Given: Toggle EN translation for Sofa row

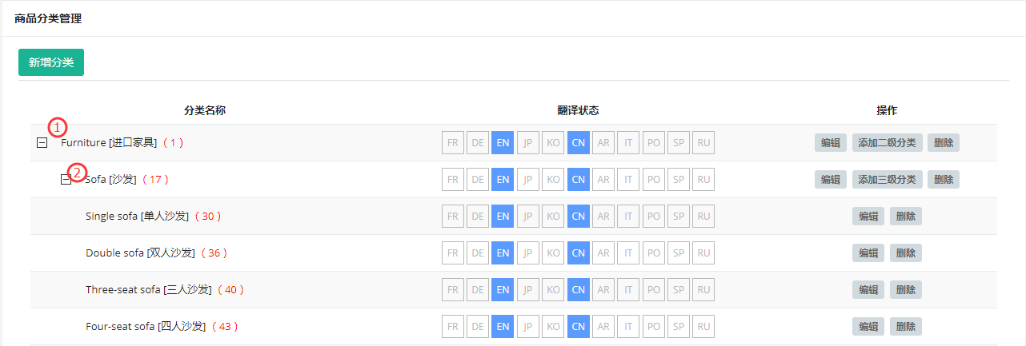Looking at the screenshot, I should [x=503, y=180].
